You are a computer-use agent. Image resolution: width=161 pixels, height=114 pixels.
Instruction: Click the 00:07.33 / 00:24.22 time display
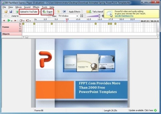150,21
